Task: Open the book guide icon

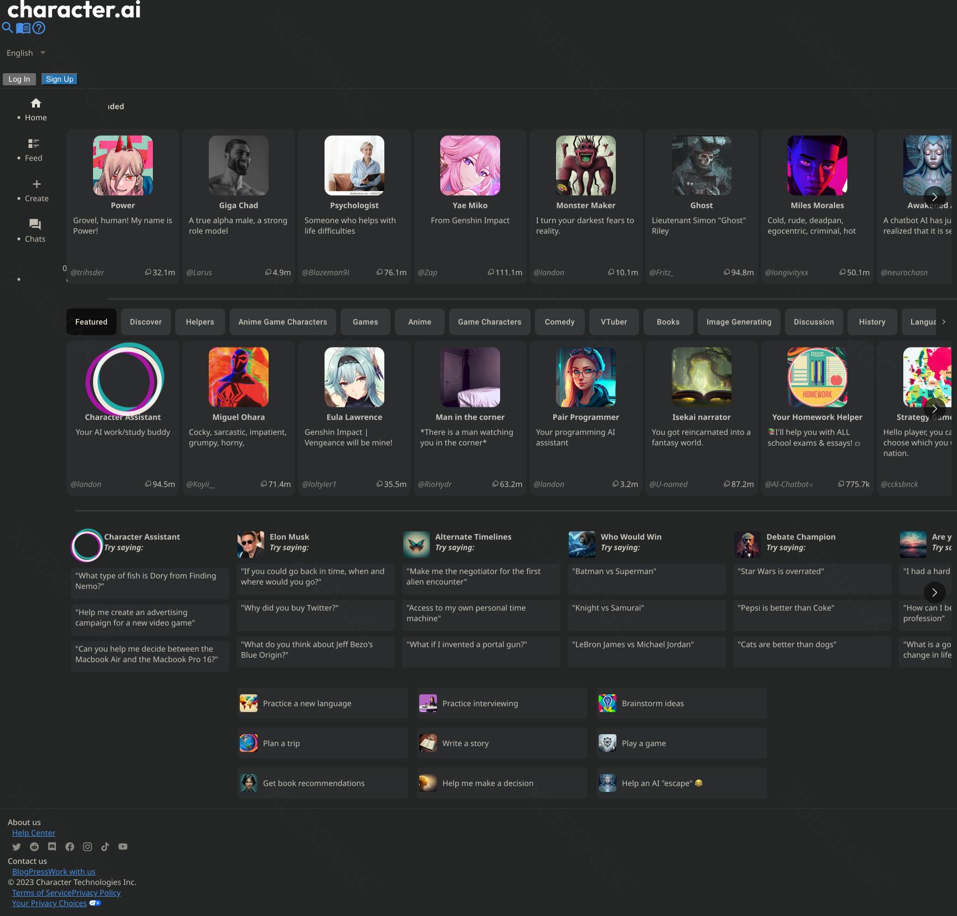Action: [x=23, y=28]
